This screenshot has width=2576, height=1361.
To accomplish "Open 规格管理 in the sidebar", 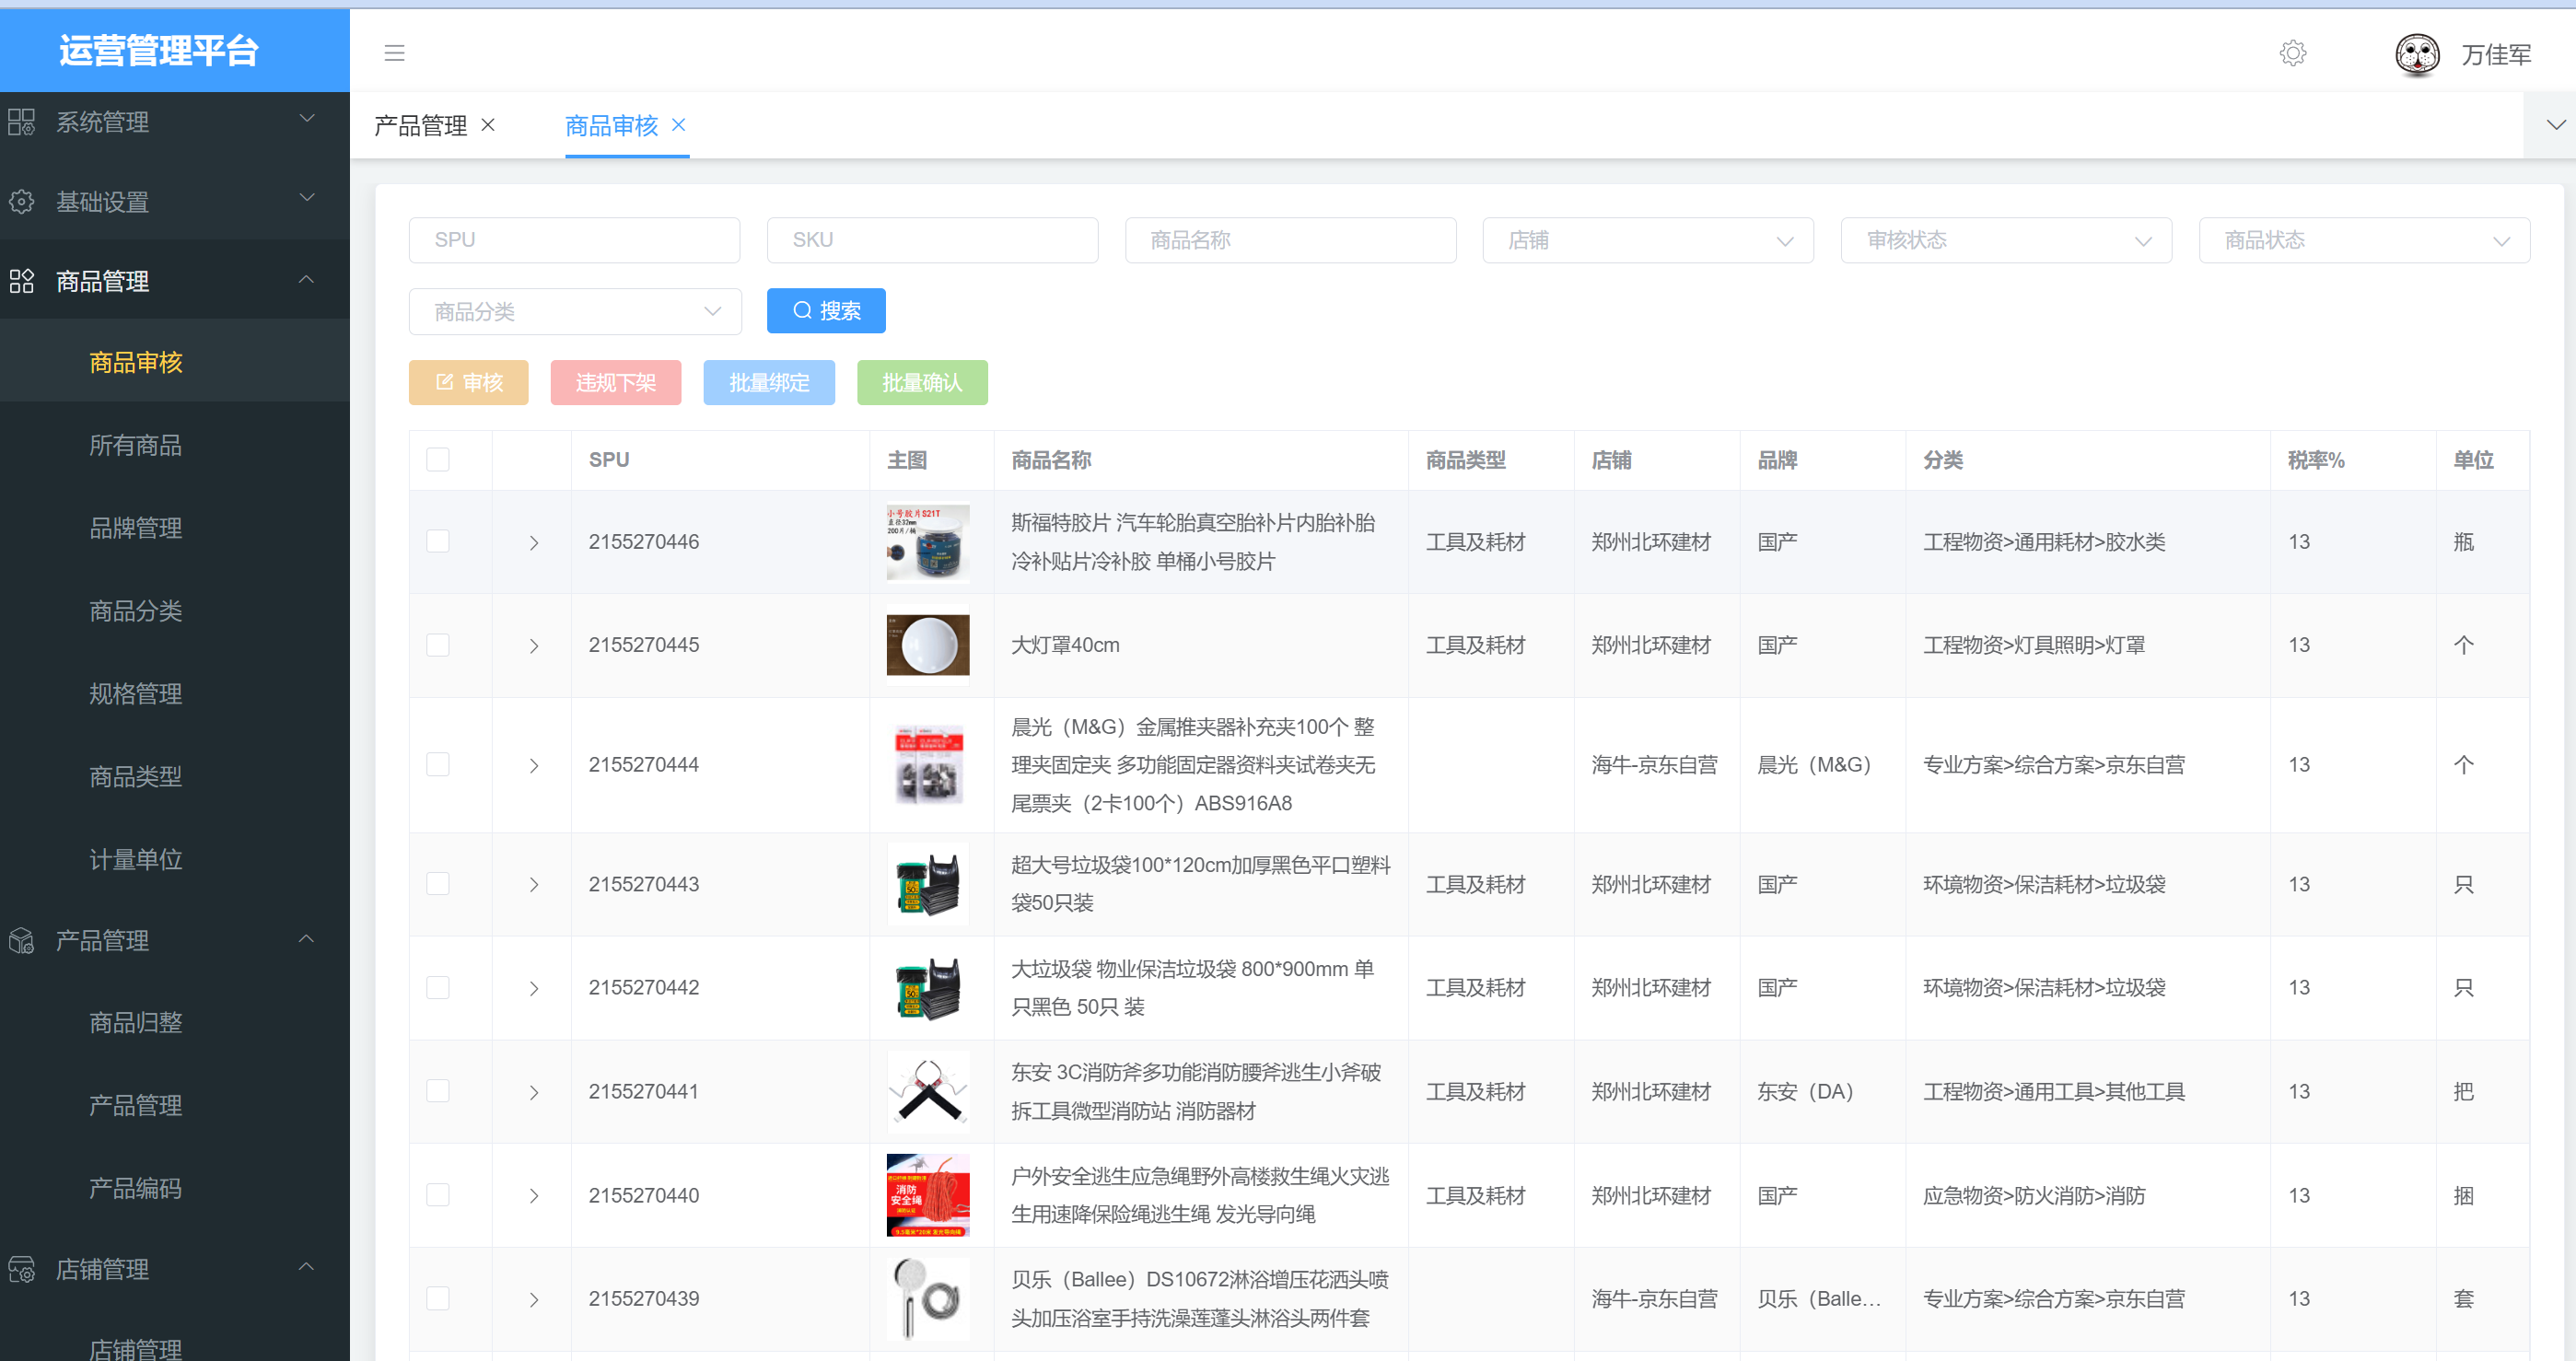I will (135, 693).
